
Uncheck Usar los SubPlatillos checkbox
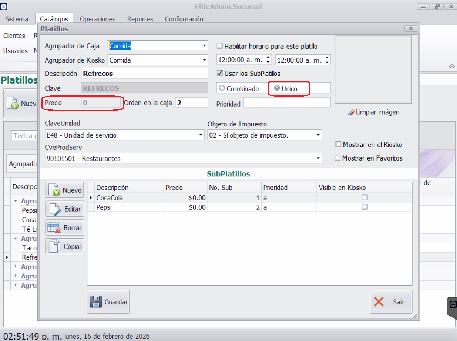point(220,74)
